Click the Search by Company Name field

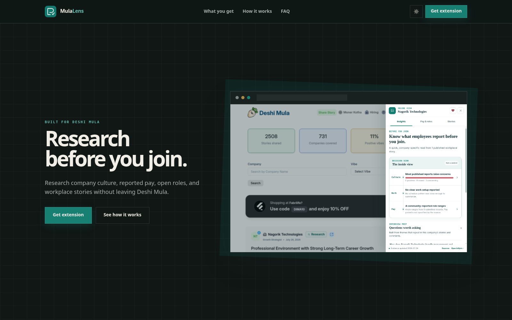pyautogui.click(x=297, y=172)
